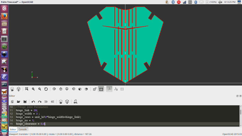The image size is (242, 136).
Task: Export the design as STL
Action: [75, 102]
